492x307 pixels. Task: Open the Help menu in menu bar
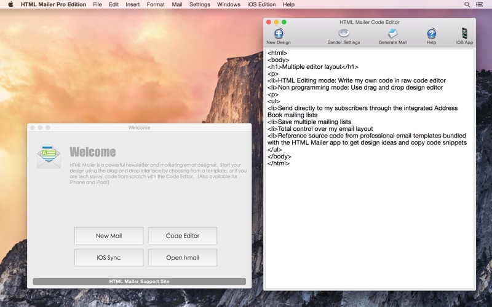(x=288, y=4)
